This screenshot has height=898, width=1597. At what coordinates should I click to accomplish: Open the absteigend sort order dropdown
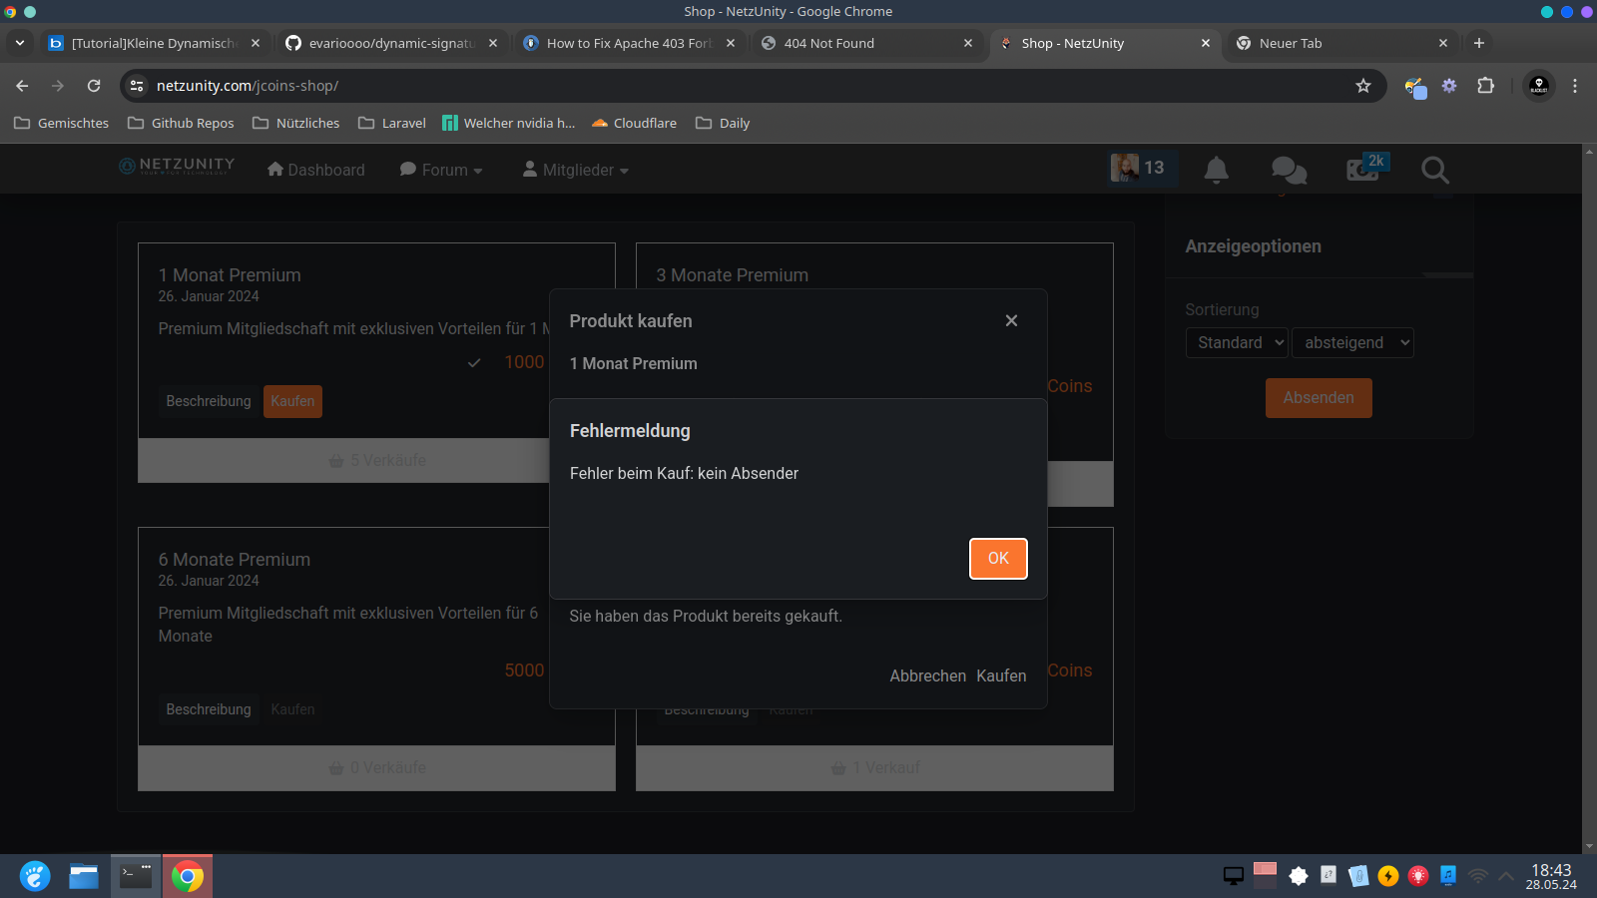(1352, 343)
